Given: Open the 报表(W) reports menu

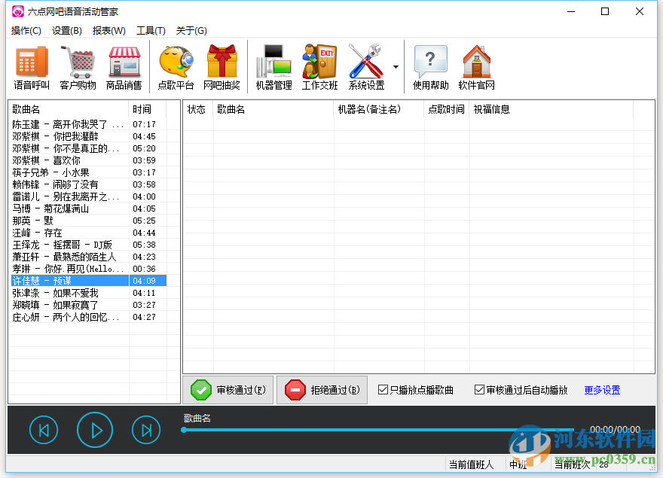Looking at the screenshot, I should [108, 31].
